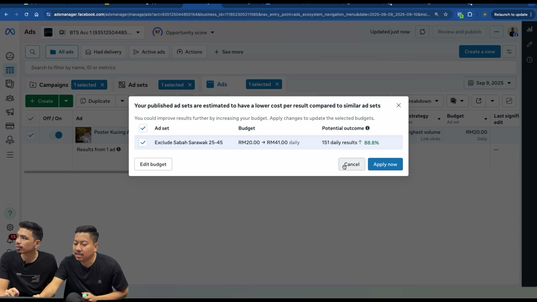Open Audiences people icon in sidebar

coord(10,98)
